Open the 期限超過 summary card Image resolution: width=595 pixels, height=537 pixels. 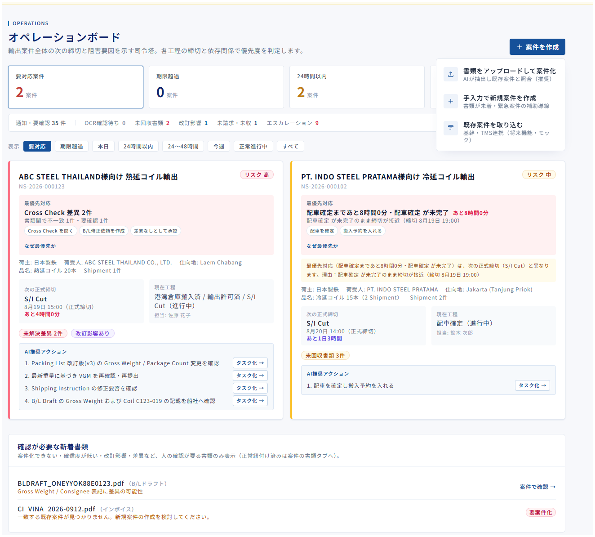(x=216, y=87)
